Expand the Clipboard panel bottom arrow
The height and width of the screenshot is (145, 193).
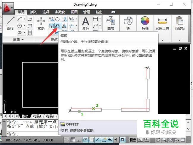[x=180, y=40]
